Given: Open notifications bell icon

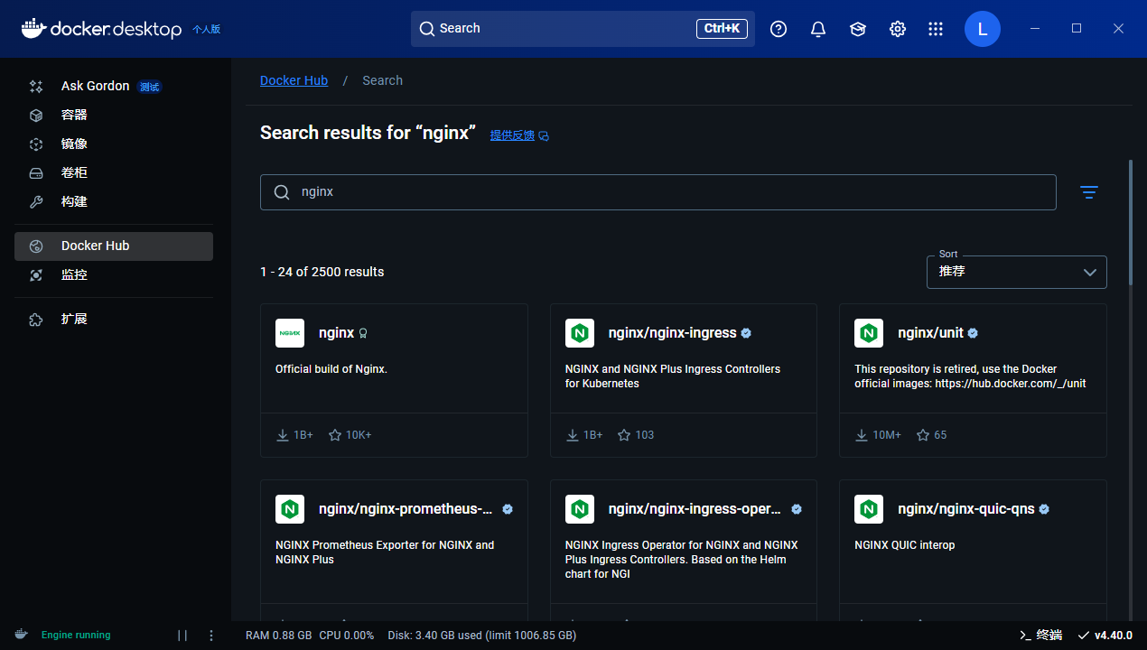Looking at the screenshot, I should click(818, 29).
